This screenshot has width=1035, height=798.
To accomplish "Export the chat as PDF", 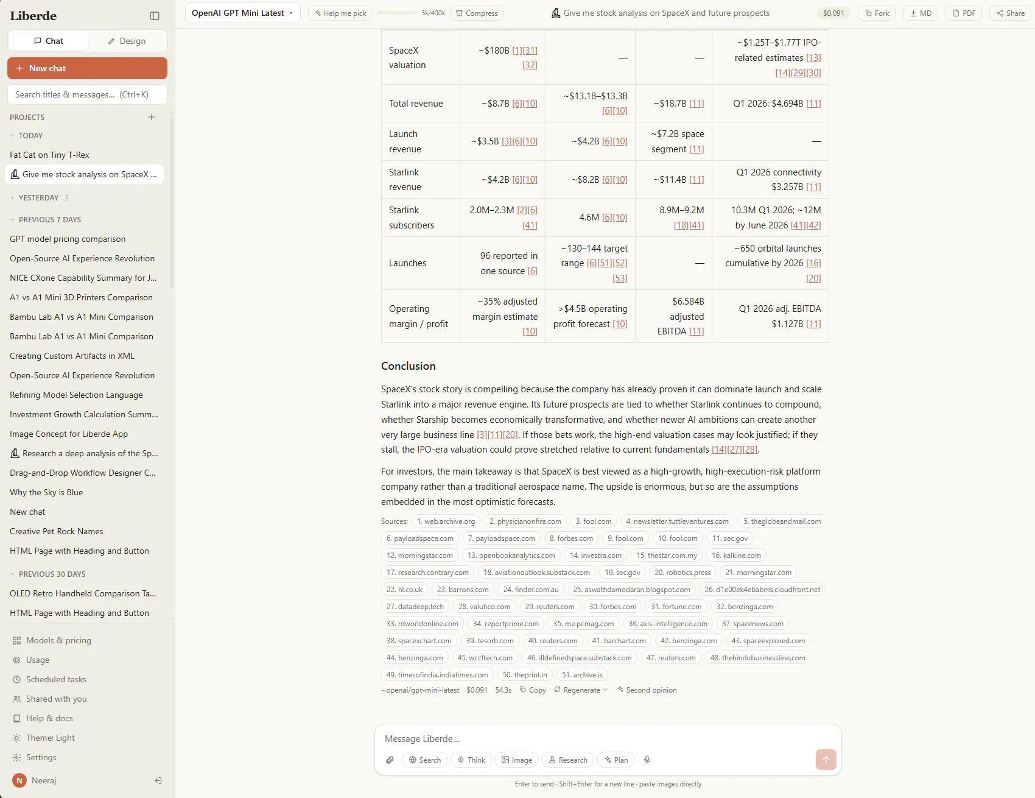I will [964, 13].
